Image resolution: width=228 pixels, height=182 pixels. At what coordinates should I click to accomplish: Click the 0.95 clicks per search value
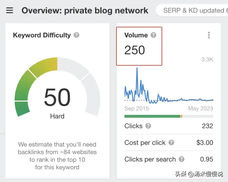click(x=206, y=159)
